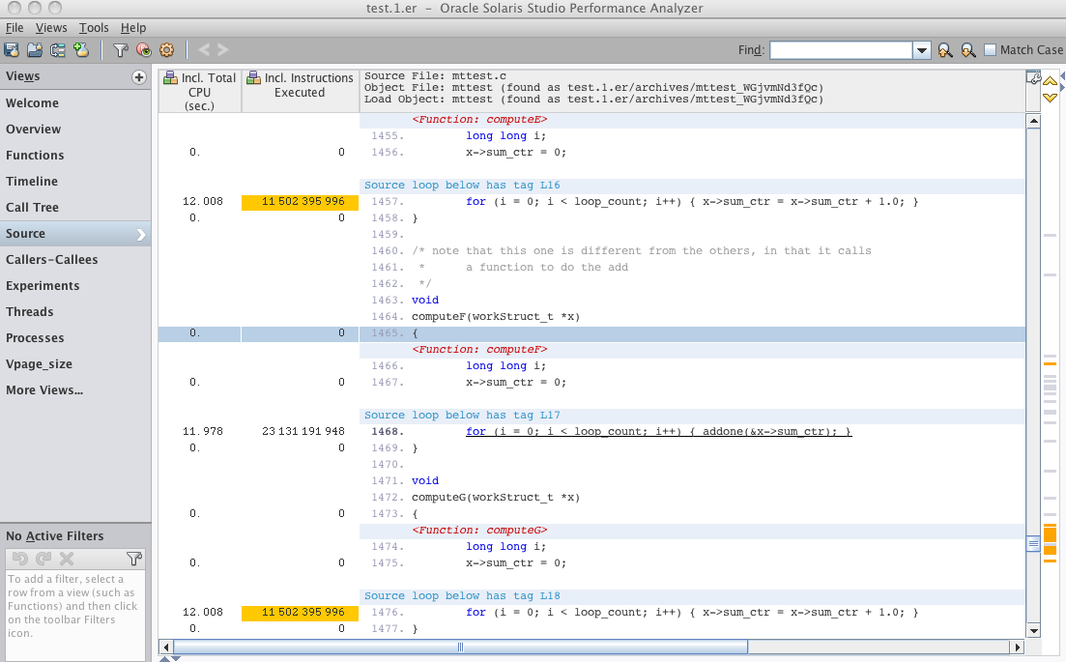Open the Tools menu
The width and height of the screenshot is (1066, 662).
point(94,28)
